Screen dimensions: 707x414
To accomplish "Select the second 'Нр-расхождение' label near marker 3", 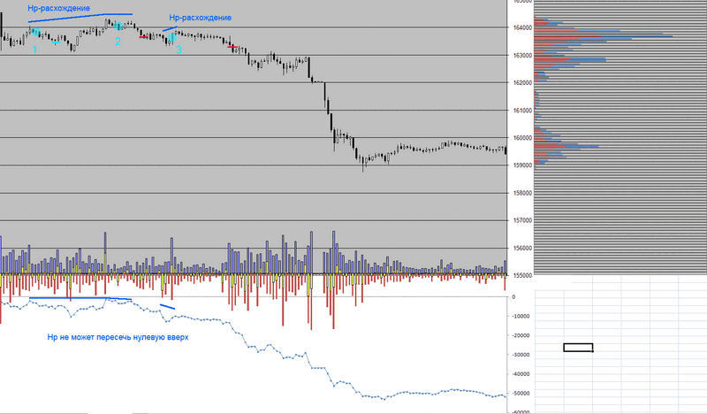I will coord(200,18).
